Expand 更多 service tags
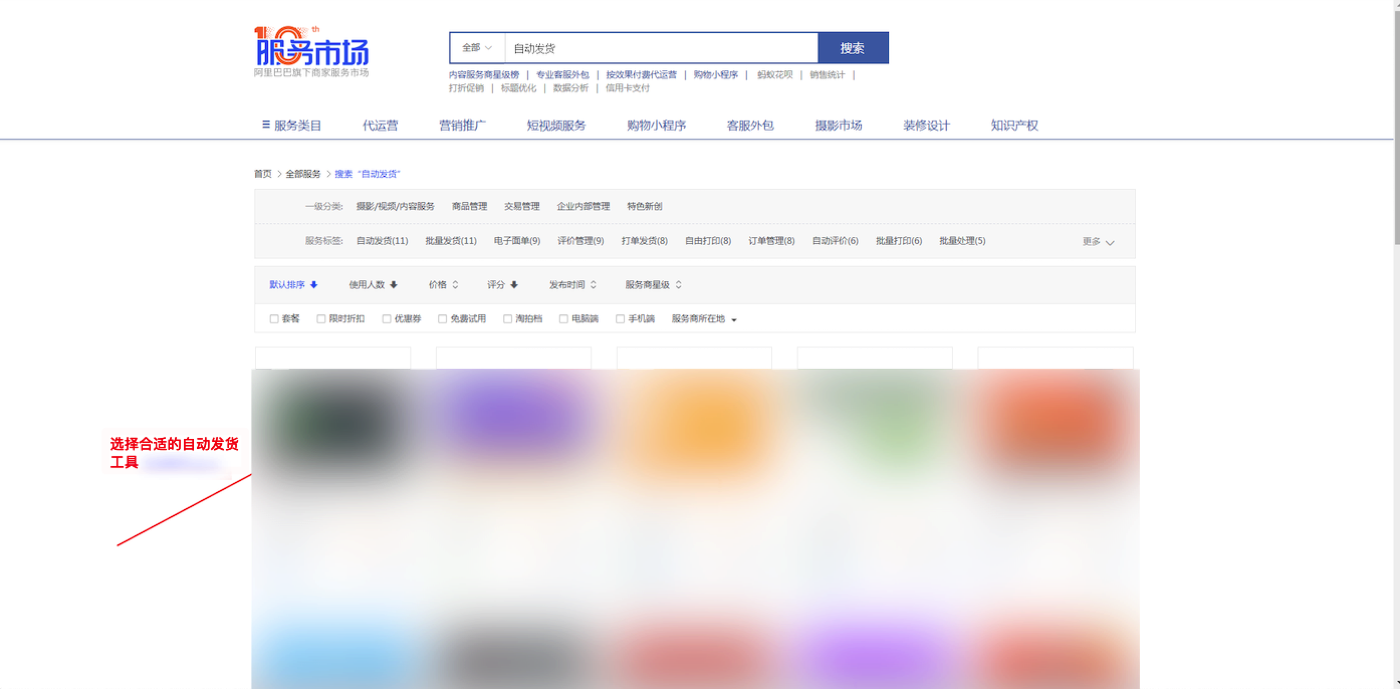This screenshot has height=689, width=1400. click(1098, 242)
